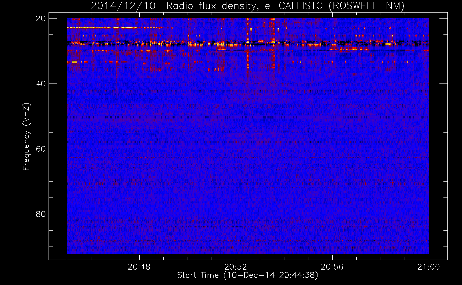Click the frequency tick label '80'
The image size is (462, 285).
pyautogui.click(x=41, y=214)
